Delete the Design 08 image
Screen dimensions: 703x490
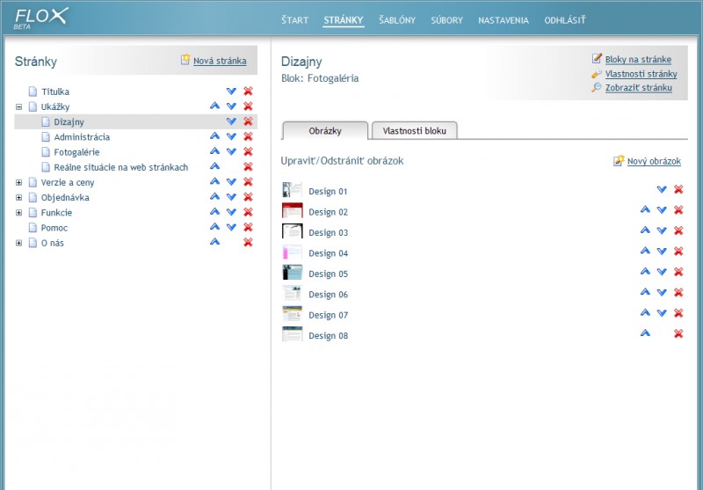point(678,333)
